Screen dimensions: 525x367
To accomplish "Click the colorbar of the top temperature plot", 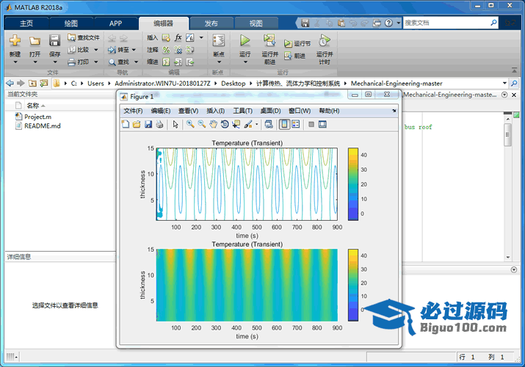I will coord(353,183).
